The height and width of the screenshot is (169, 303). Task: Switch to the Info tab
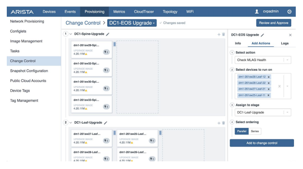(x=238, y=43)
